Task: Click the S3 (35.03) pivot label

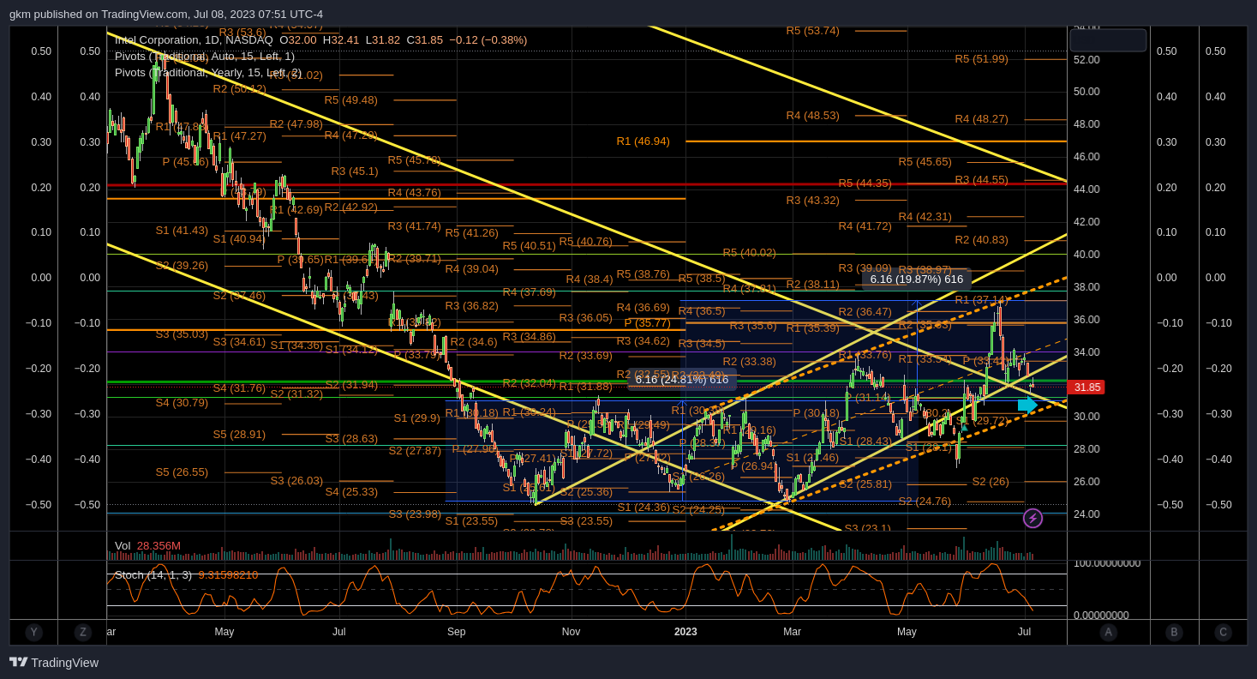Action: pos(182,334)
